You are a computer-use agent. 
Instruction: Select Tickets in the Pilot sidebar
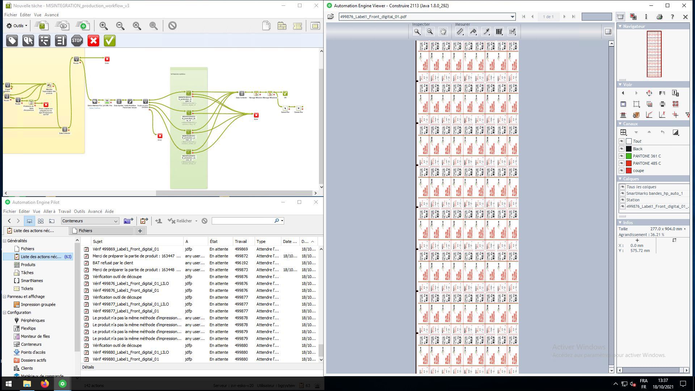click(x=27, y=289)
